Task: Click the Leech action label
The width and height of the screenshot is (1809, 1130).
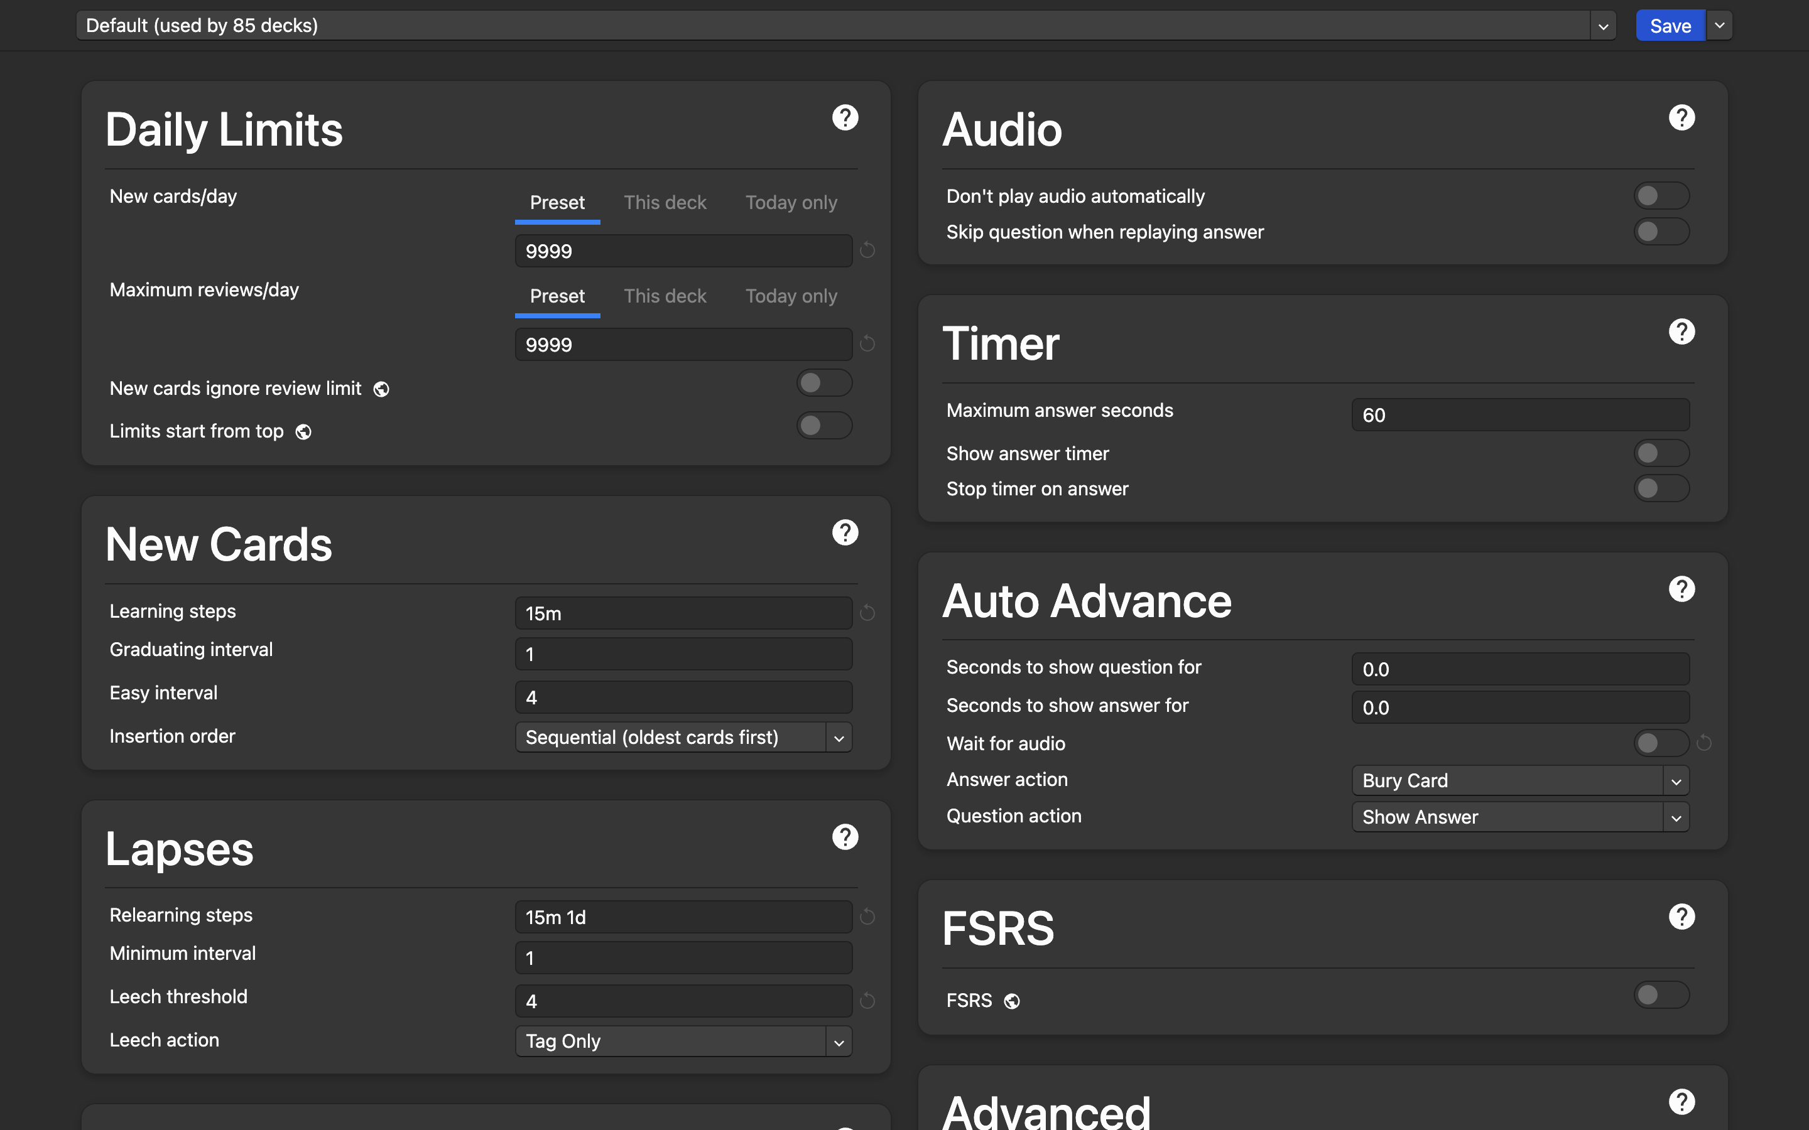Action: 165,1040
